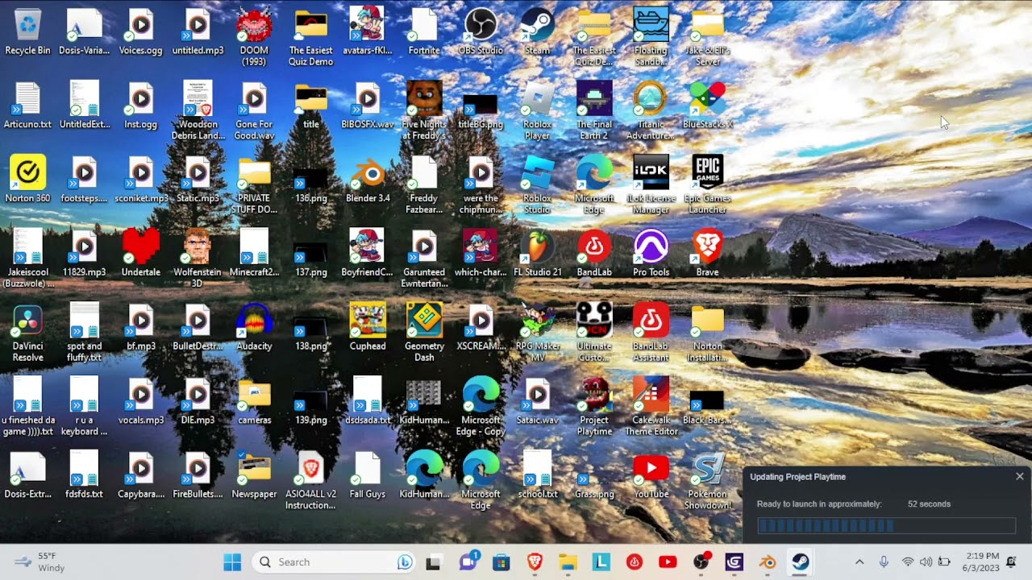Select the Steam shortcut on the desktop

point(537,32)
